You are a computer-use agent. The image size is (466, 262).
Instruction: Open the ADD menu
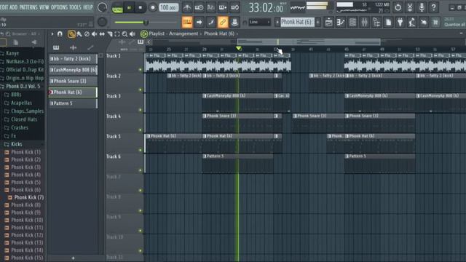click(14, 7)
